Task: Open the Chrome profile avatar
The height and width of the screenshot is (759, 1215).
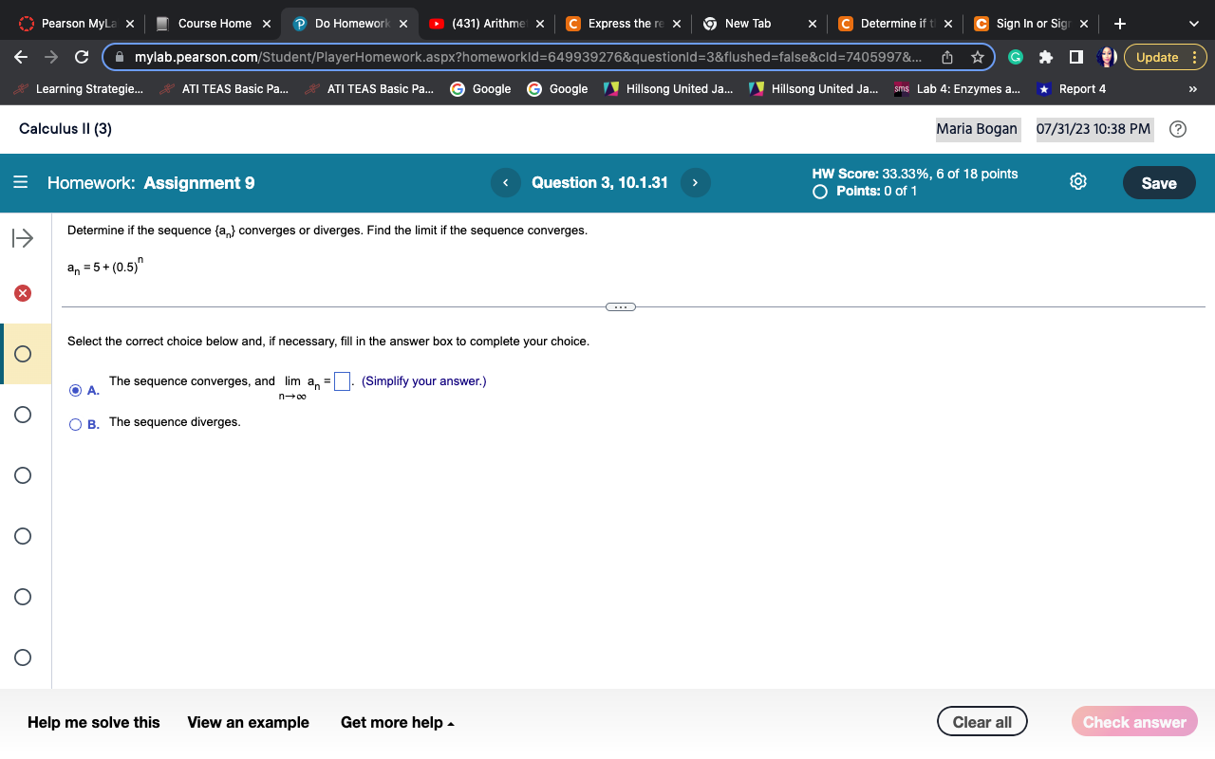Action: [1106, 57]
